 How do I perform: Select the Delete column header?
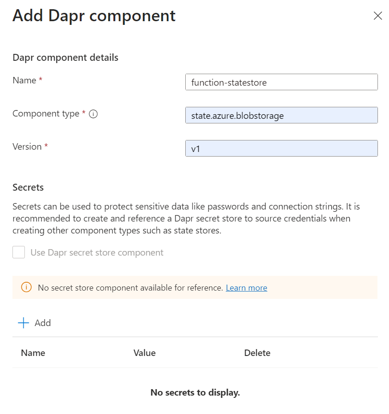pyautogui.click(x=257, y=353)
